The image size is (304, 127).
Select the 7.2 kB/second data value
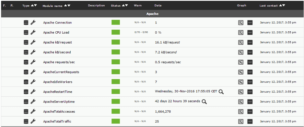click(x=166, y=52)
